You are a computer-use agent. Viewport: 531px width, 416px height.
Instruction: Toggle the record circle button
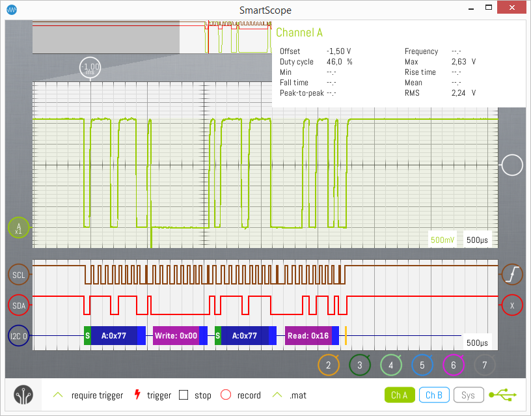click(x=226, y=395)
